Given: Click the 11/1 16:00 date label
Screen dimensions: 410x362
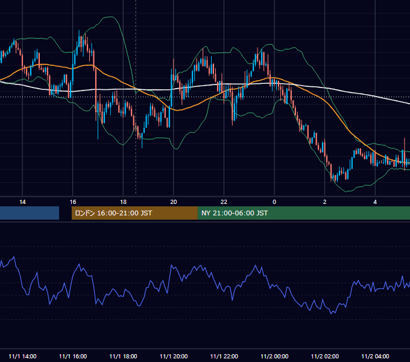Looking at the screenshot, I should 73,356.
